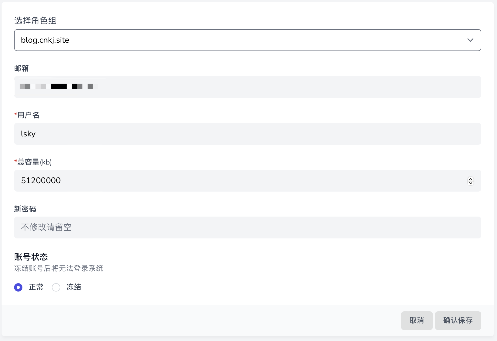The width and height of the screenshot is (497, 341).
Task: Decrease 总容量 with the stepper down arrow
Action: pos(471,183)
